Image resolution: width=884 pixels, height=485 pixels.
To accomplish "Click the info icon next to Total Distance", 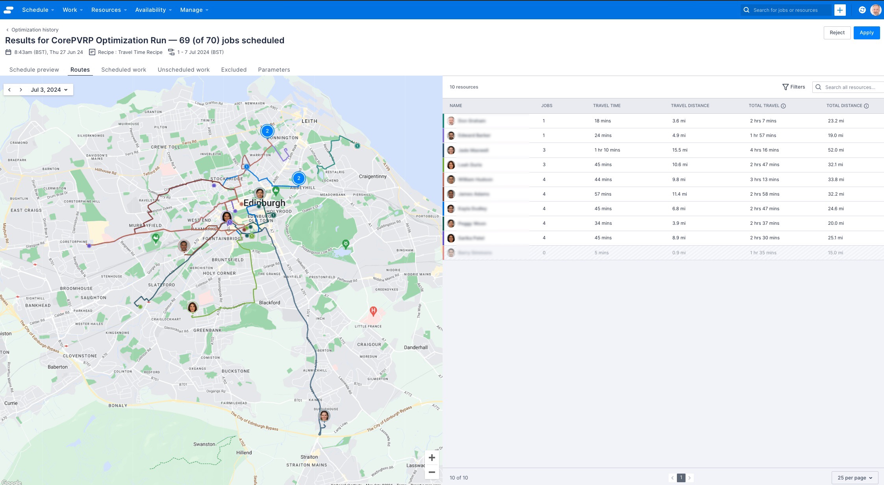I will (866, 106).
